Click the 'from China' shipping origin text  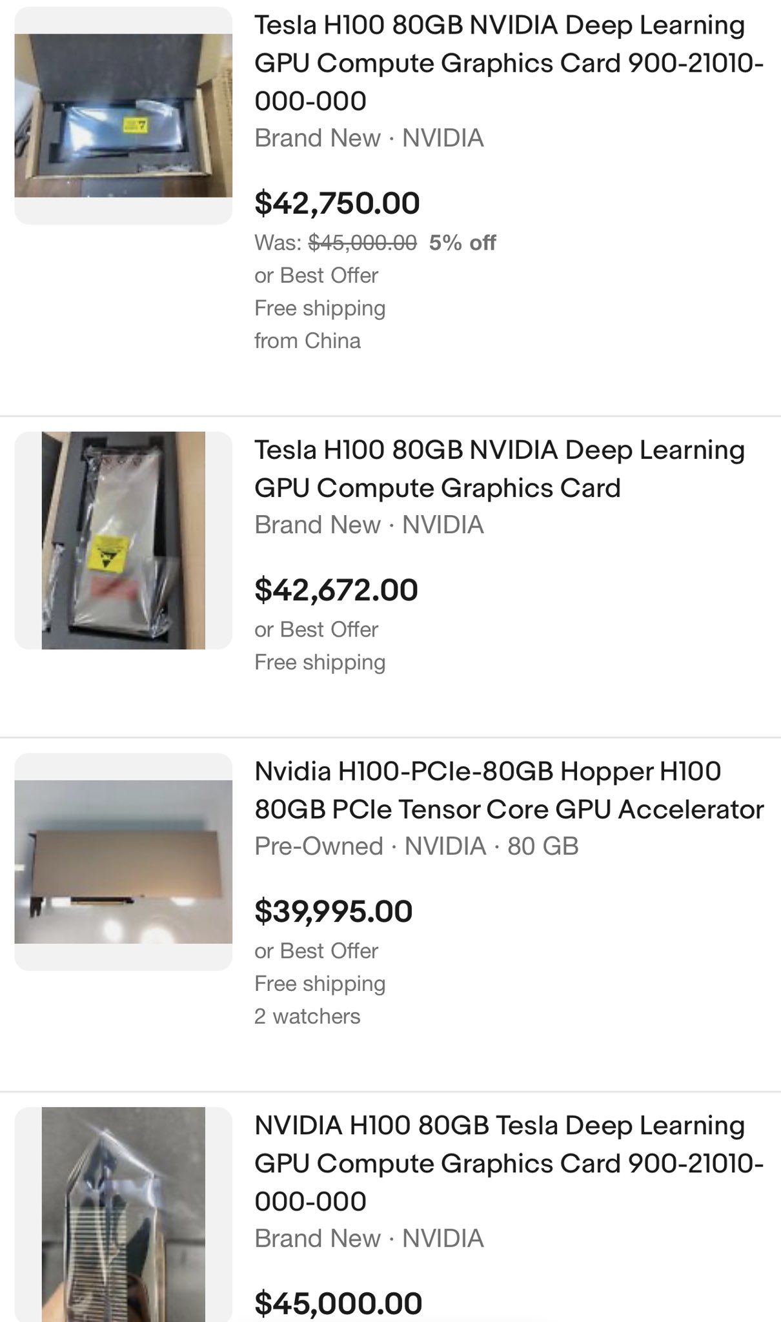(x=307, y=341)
